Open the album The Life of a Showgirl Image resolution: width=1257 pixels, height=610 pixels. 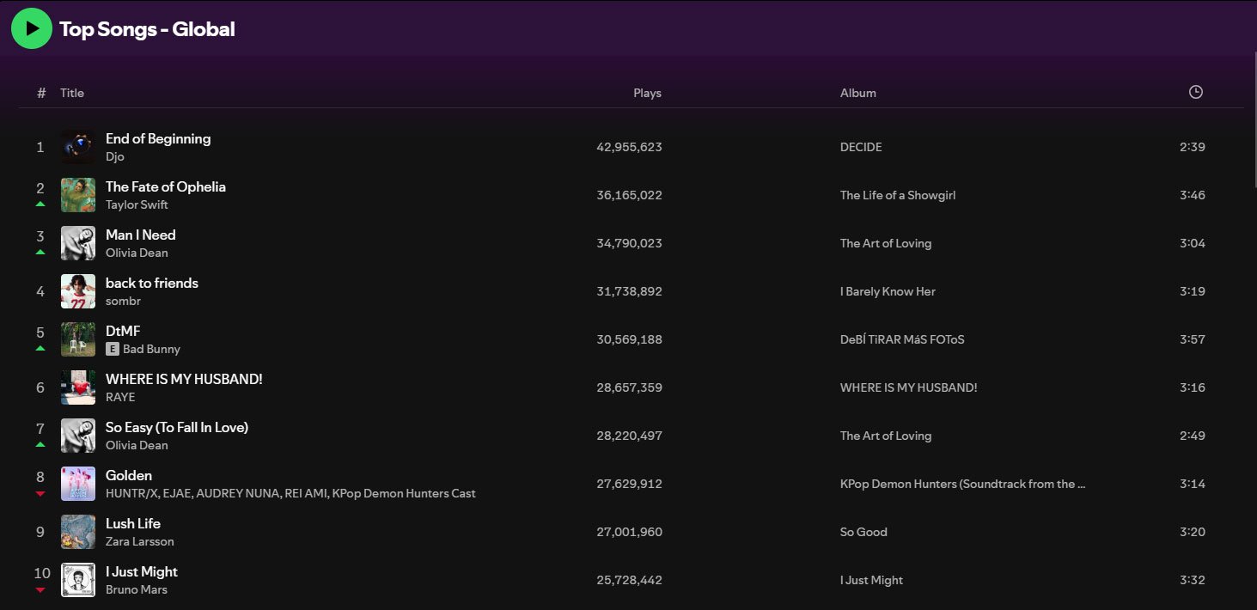[x=898, y=195]
